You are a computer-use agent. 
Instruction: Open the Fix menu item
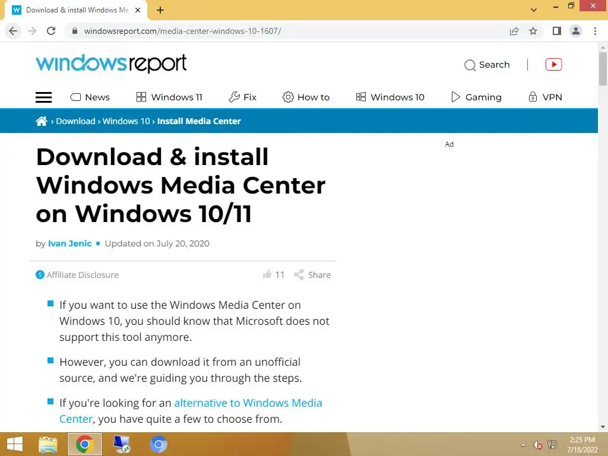click(x=243, y=97)
